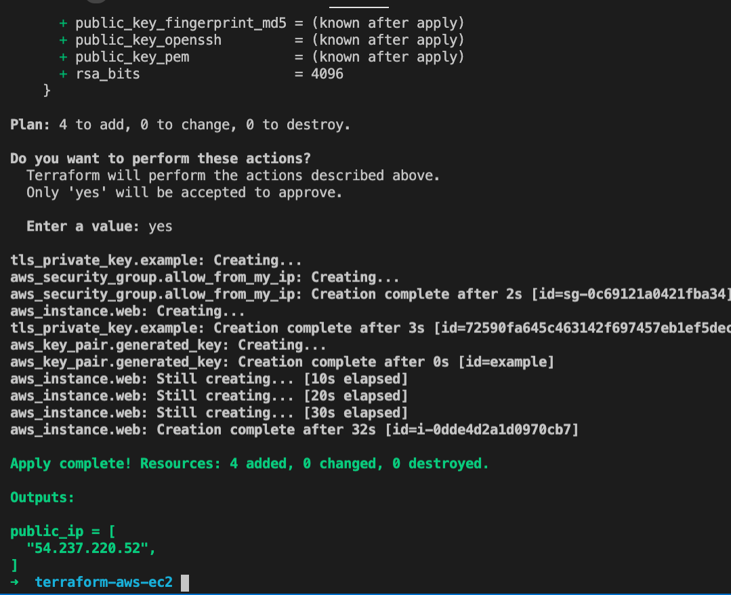Image resolution: width=731 pixels, height=595 pixels.
Task: Click the 'Enter a value:' prompt label
Action: [83, 227]
